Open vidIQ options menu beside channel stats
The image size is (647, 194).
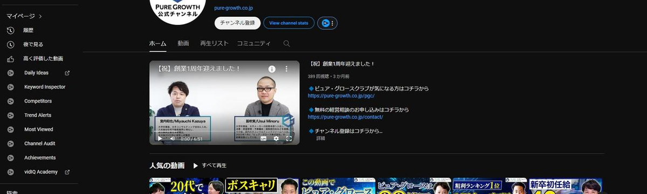(333, 23)
